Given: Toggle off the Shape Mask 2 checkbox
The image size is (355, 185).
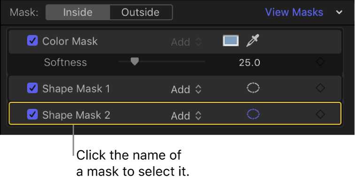Looking at the screenshot, I should [x=32, y=115].
